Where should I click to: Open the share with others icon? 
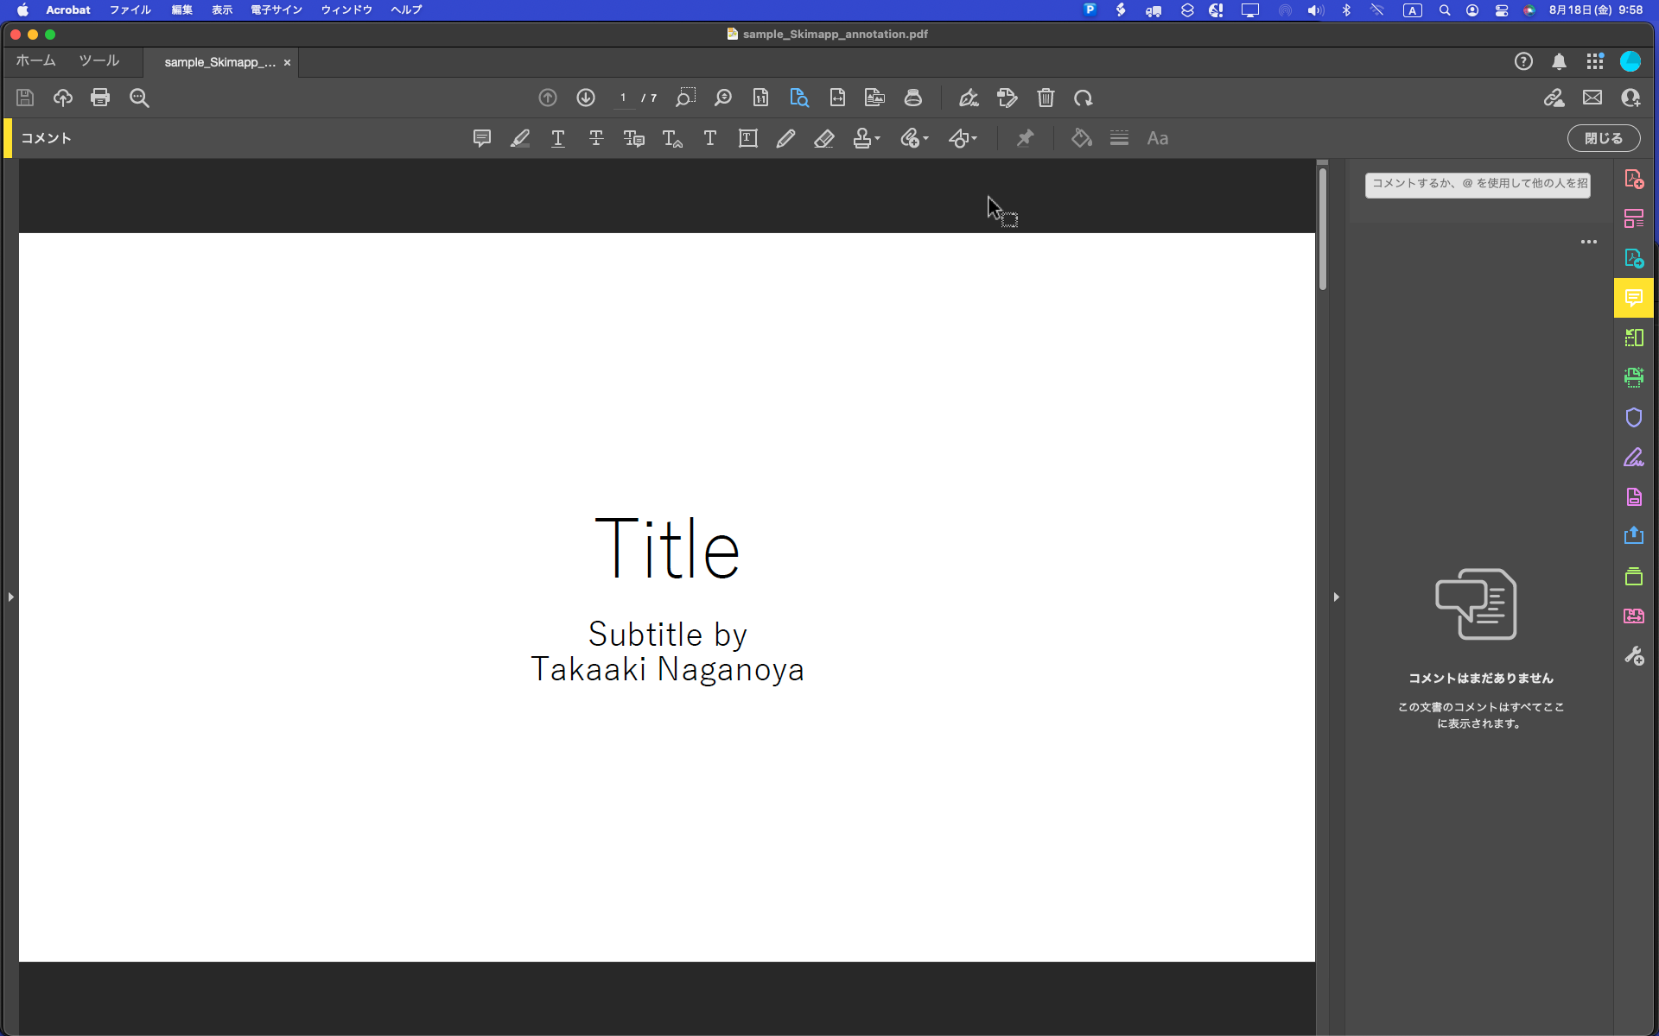1631,98
